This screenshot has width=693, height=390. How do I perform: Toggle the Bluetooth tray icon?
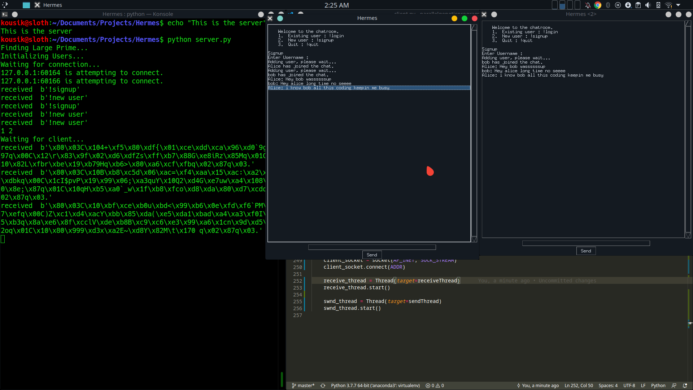(608, 5)
